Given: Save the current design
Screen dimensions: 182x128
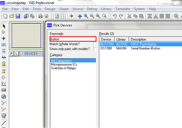Looking at the screenshot, I should (18, 16).
